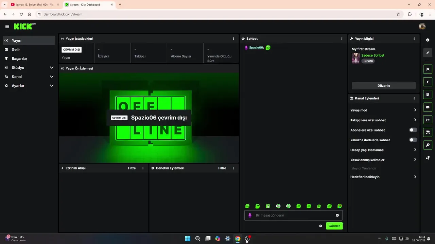
Task: Open the Sohbet panel three-dot menu
Action: point(342,39)
